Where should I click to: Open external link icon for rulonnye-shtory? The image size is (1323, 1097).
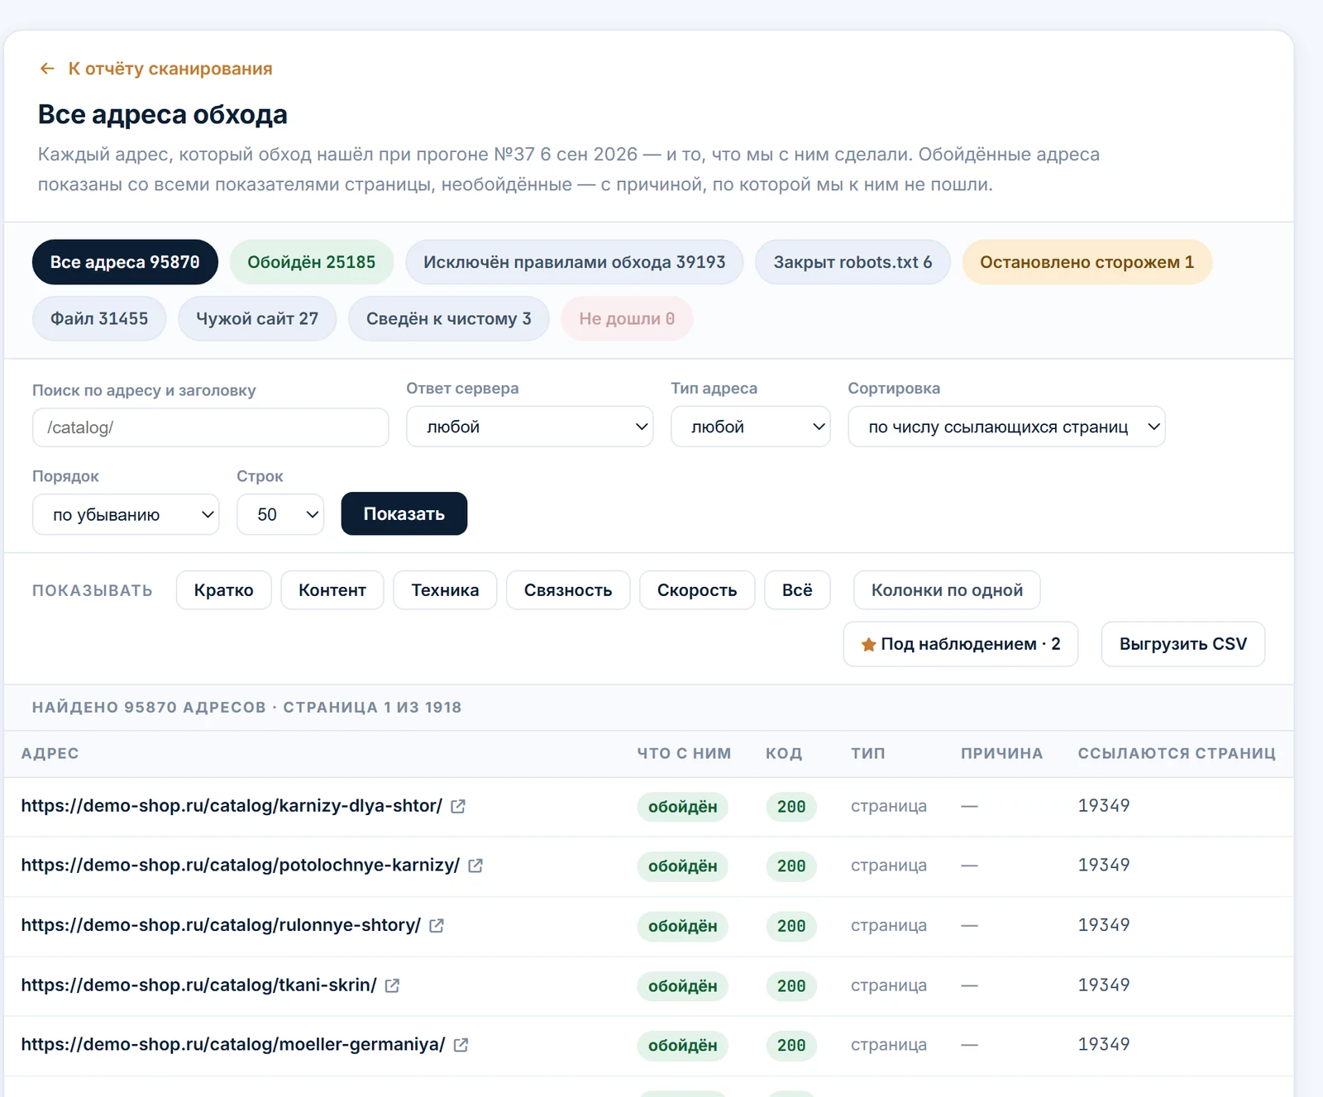(437, 926)
